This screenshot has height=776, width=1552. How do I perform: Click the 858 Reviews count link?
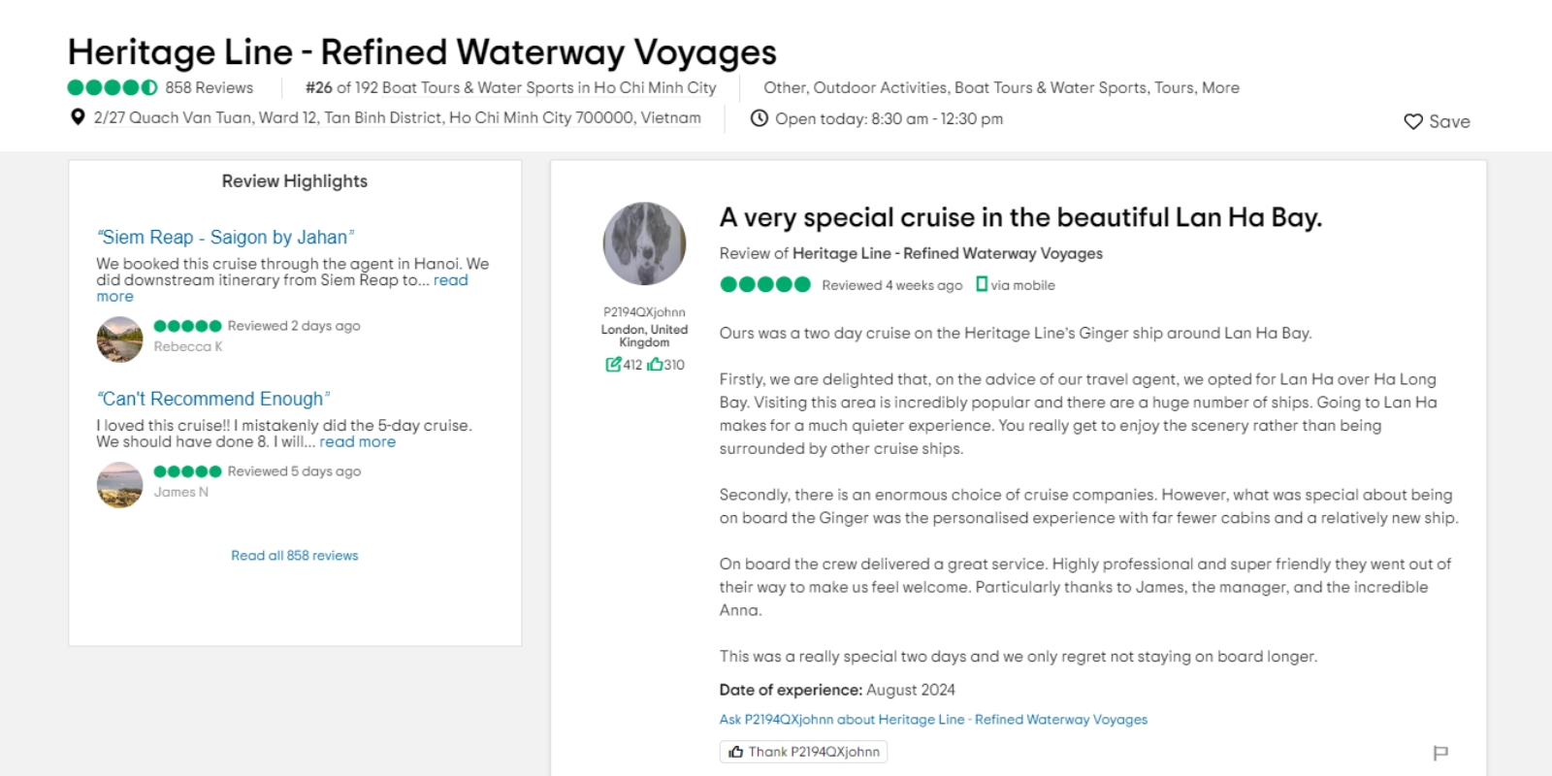[209, 87]
